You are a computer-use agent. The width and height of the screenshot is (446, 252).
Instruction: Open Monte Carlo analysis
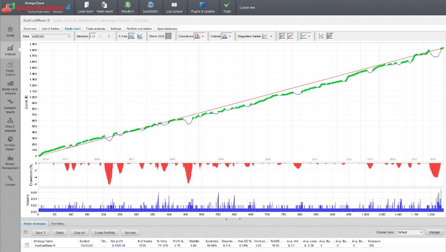[x=10, y=88]
